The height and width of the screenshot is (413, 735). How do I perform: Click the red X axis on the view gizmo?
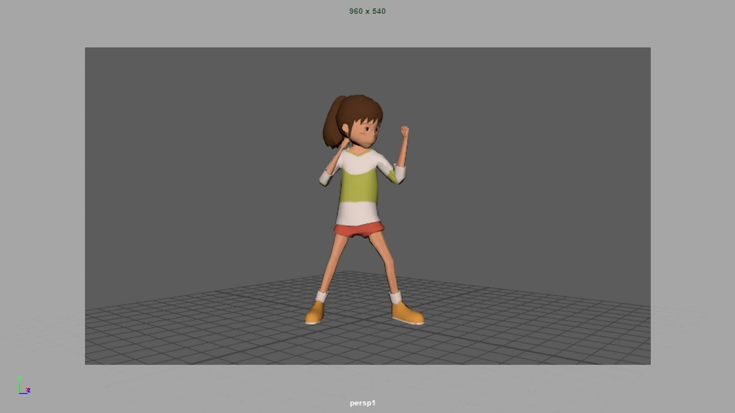[27, 390]
